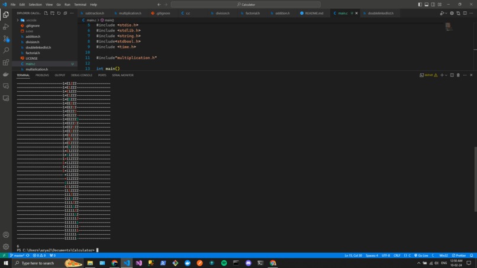477x268 pixels.
Task: Add a new terminal with plus icon
Action: pyautogui.click(x=441, y=75)
